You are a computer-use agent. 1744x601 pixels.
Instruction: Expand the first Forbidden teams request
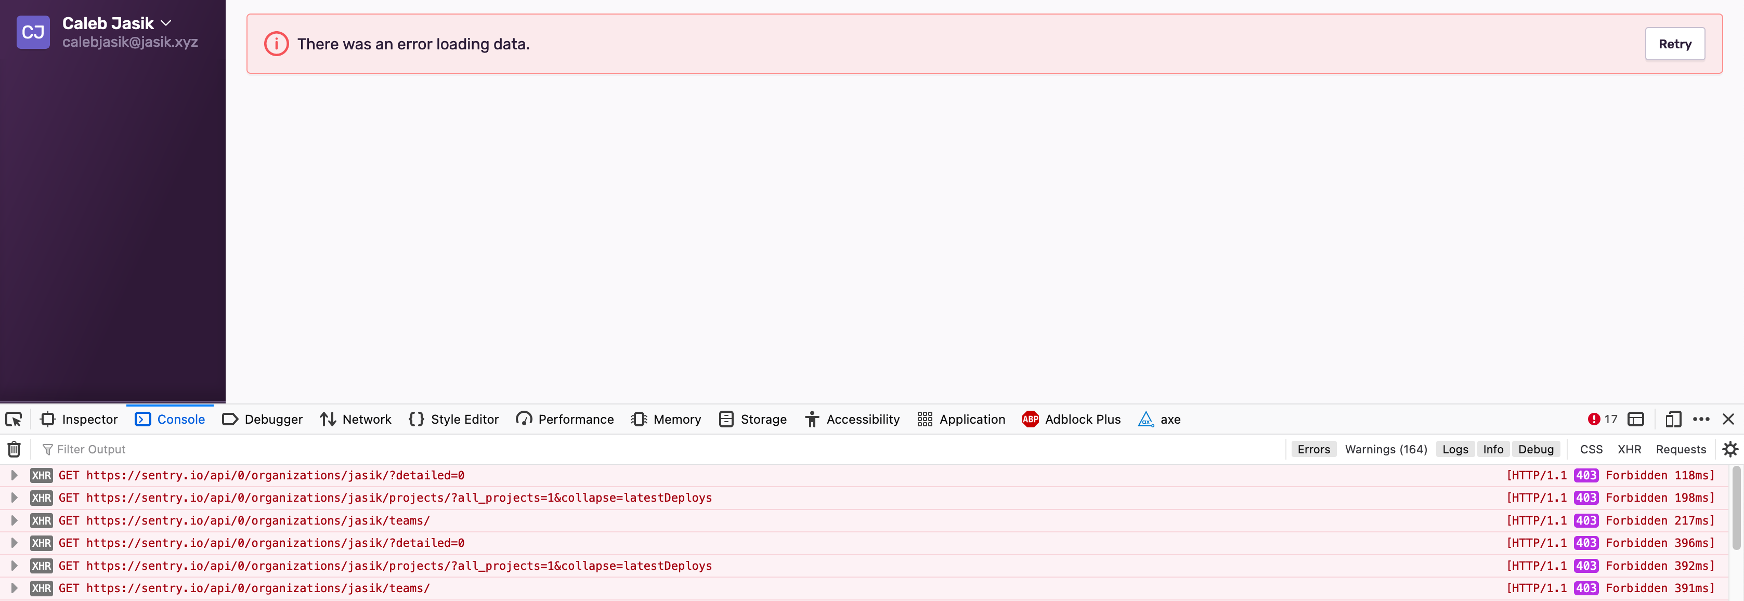[14, 520]
